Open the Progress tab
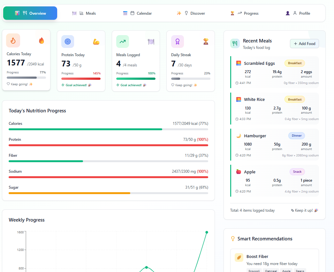 tap(245, 13)
